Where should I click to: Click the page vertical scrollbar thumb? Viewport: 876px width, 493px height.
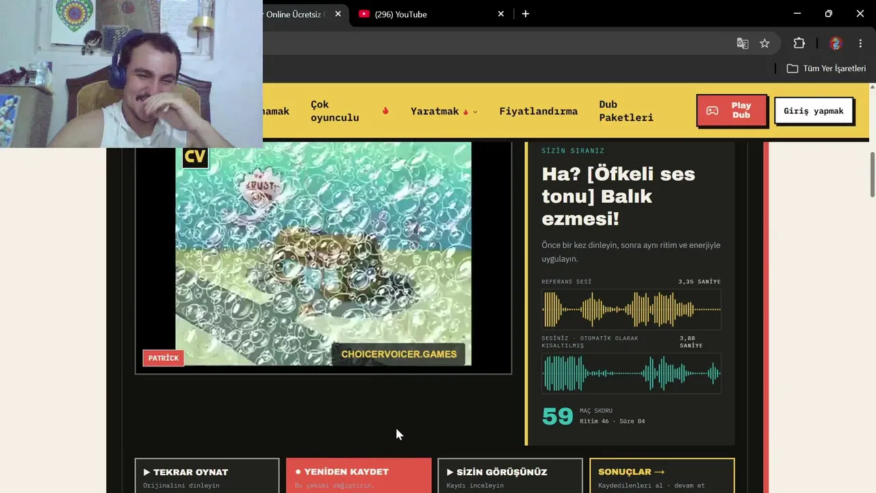coord(872,174)
